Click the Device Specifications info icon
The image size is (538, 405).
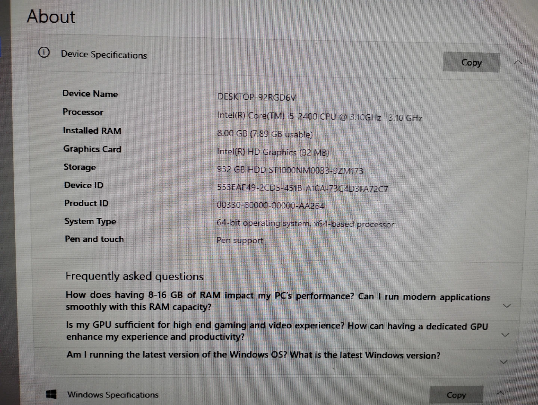[44, 52]
